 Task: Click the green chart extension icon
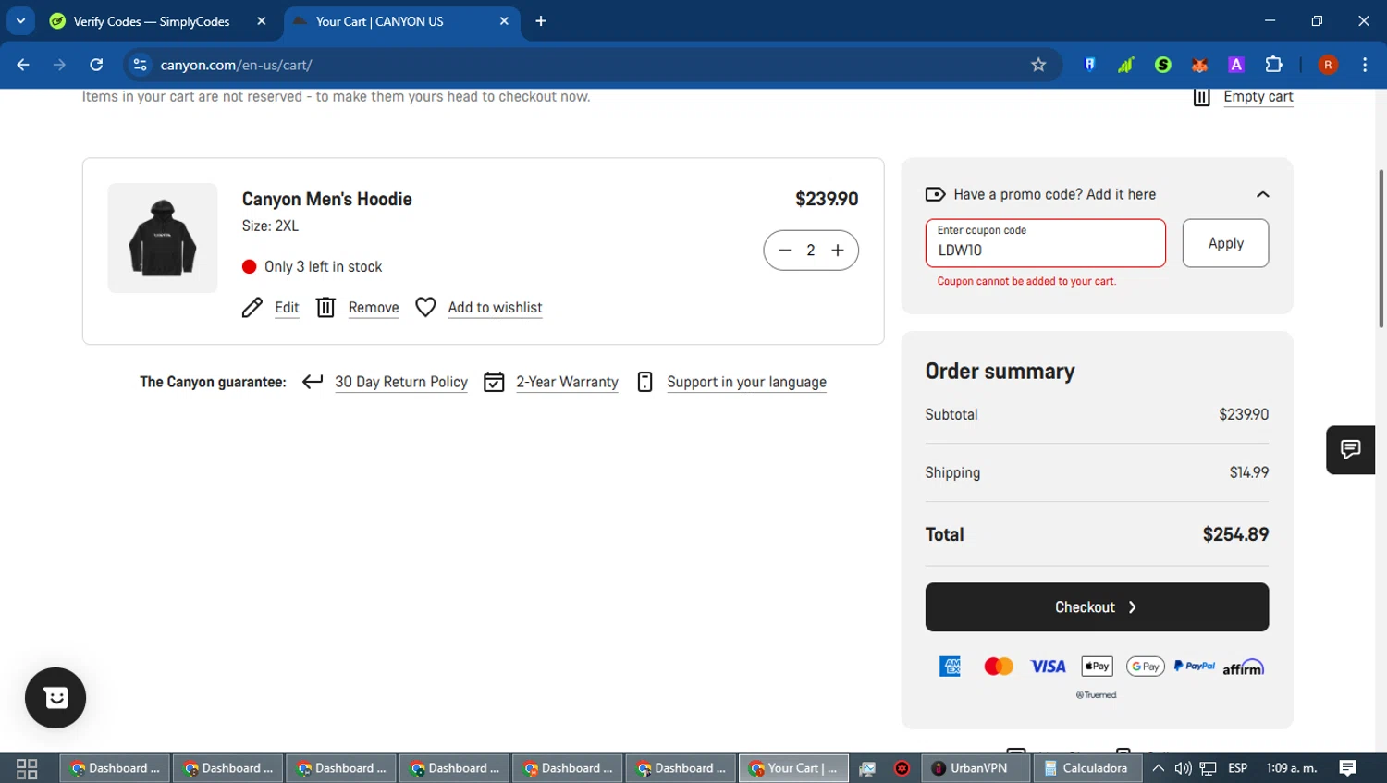coord(1126,65)
